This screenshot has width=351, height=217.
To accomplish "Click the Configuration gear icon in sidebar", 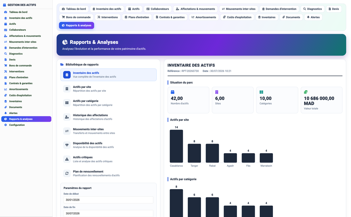I will [6, 125].
